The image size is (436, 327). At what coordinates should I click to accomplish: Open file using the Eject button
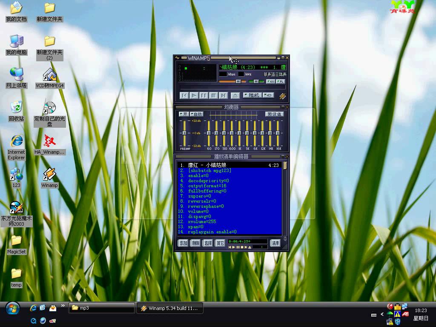235,96
